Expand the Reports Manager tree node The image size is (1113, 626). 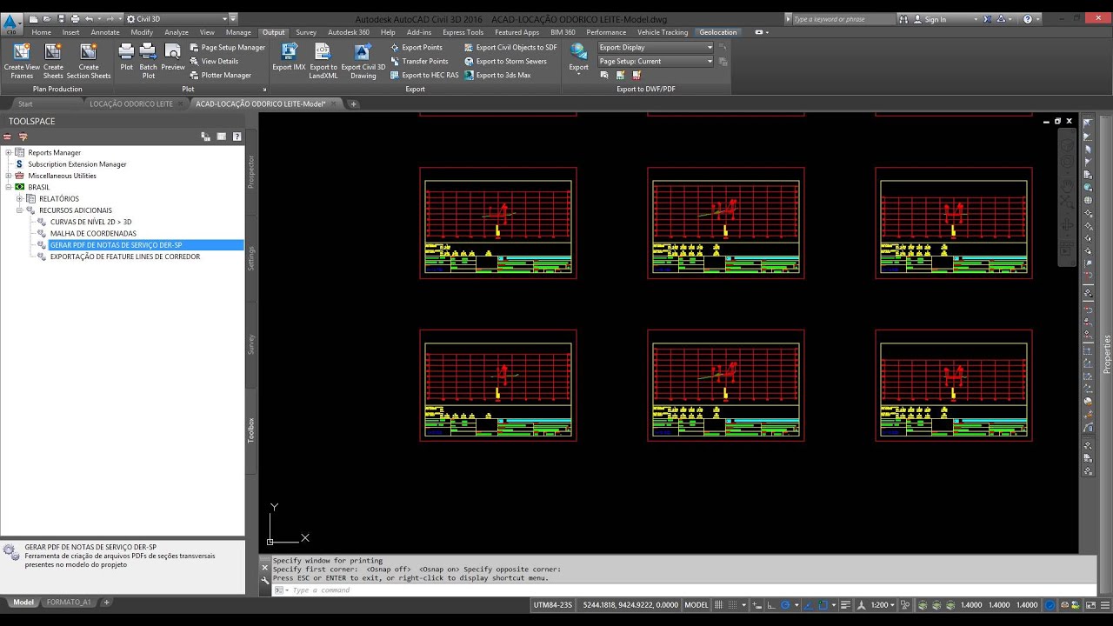[x=9, y=152]
